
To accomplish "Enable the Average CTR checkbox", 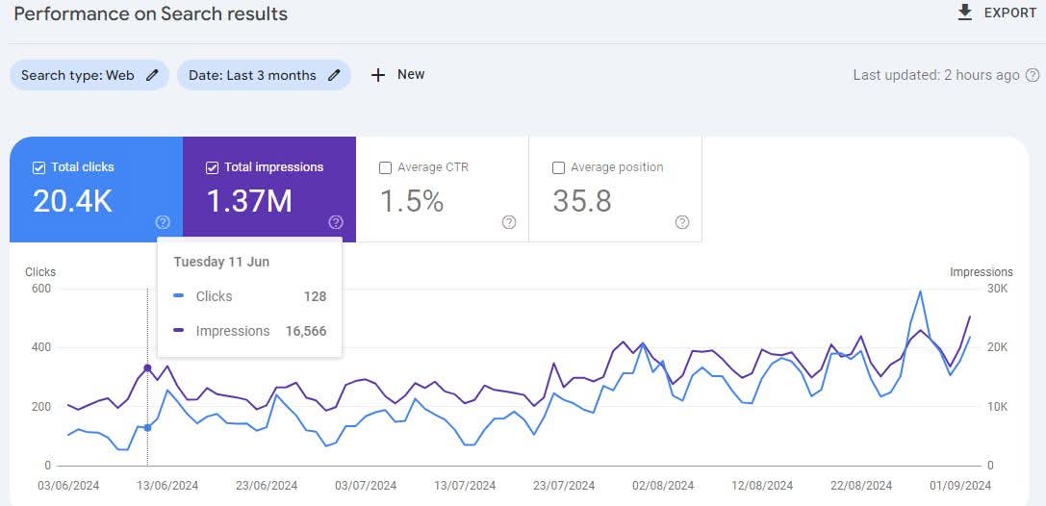I will [x=386, y=167].
